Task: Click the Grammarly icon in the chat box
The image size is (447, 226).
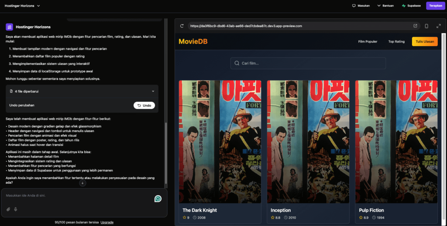Action: (x=158, y=199)
